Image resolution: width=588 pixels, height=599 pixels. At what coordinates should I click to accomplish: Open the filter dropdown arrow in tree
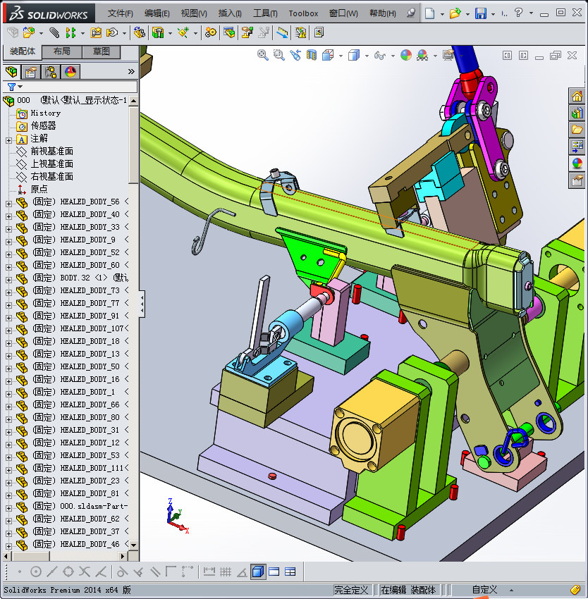[x=20, y=87]
